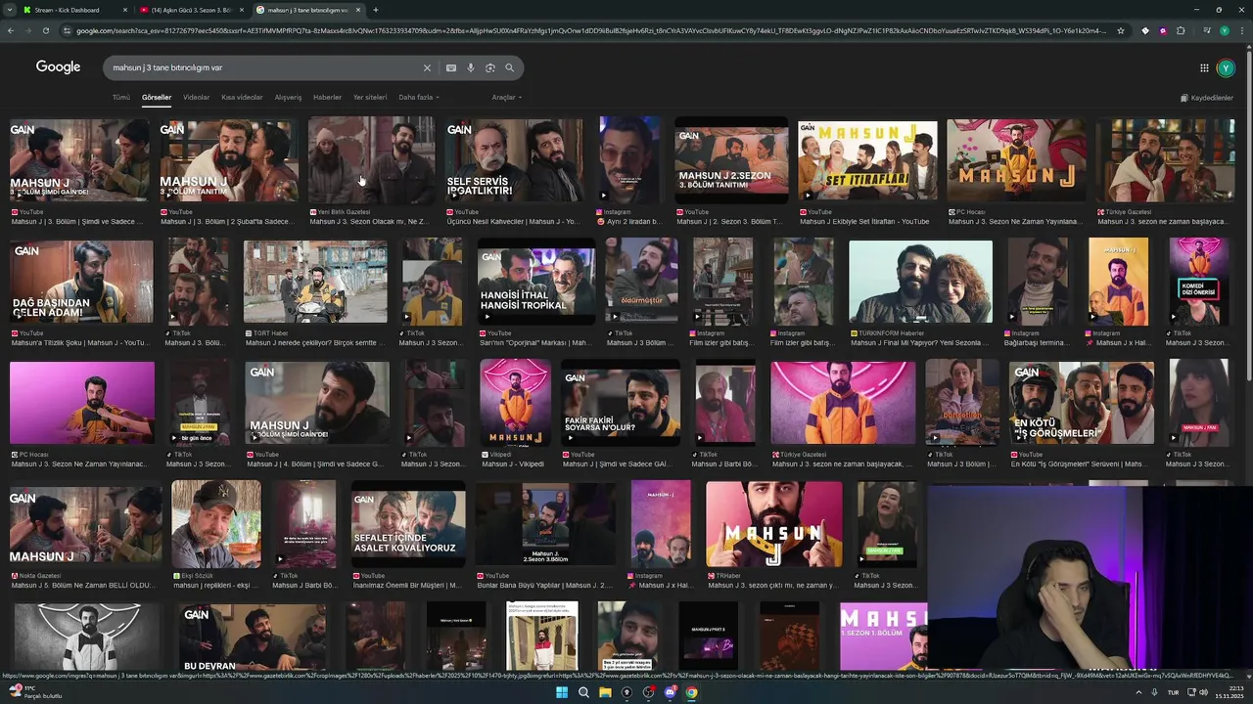Viewport: 1253px width, 704px height.
Task: Open the Chrome extensions puzzle icon
Action: point(1181,30)
